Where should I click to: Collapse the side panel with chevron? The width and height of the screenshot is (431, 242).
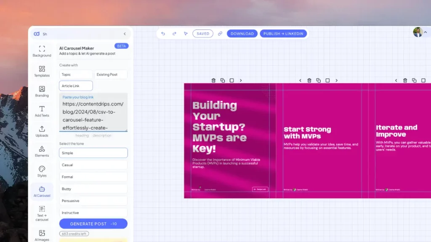[125, 34]
